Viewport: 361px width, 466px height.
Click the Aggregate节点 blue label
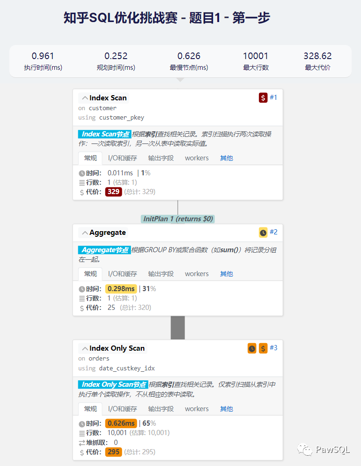pos(104,250)
